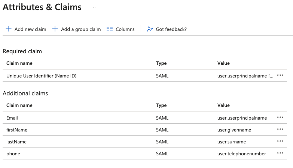Open the Email claim row
The height and width of the screenshot is (168, 293).
click(x=12, y=118)
